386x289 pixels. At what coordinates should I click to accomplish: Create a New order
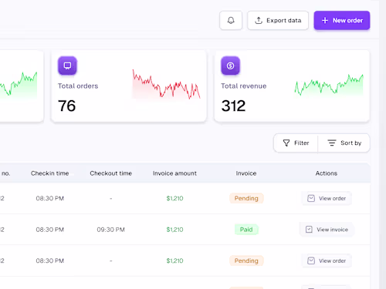click(x=342, y=20)
